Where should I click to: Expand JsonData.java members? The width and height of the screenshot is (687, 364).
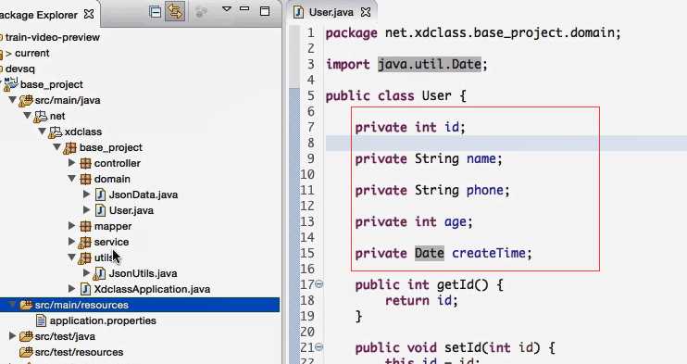point(87,195)
